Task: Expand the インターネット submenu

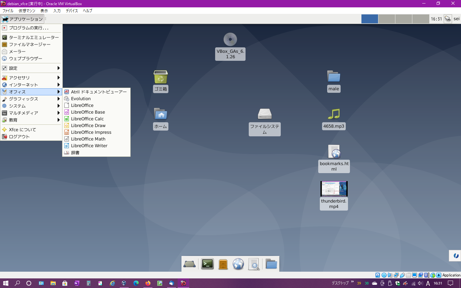Action: tap(31, 85)
